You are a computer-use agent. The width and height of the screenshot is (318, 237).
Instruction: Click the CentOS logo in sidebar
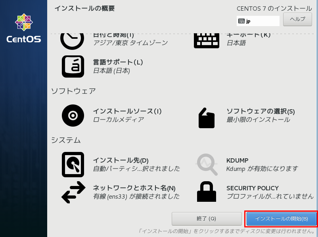coord(24,28)
